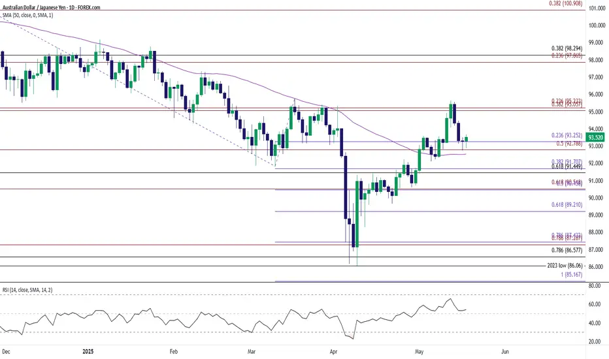Click the 0.236 (93.252) Fibonacci label
609x359 pixels.
[x=567, y=136]
